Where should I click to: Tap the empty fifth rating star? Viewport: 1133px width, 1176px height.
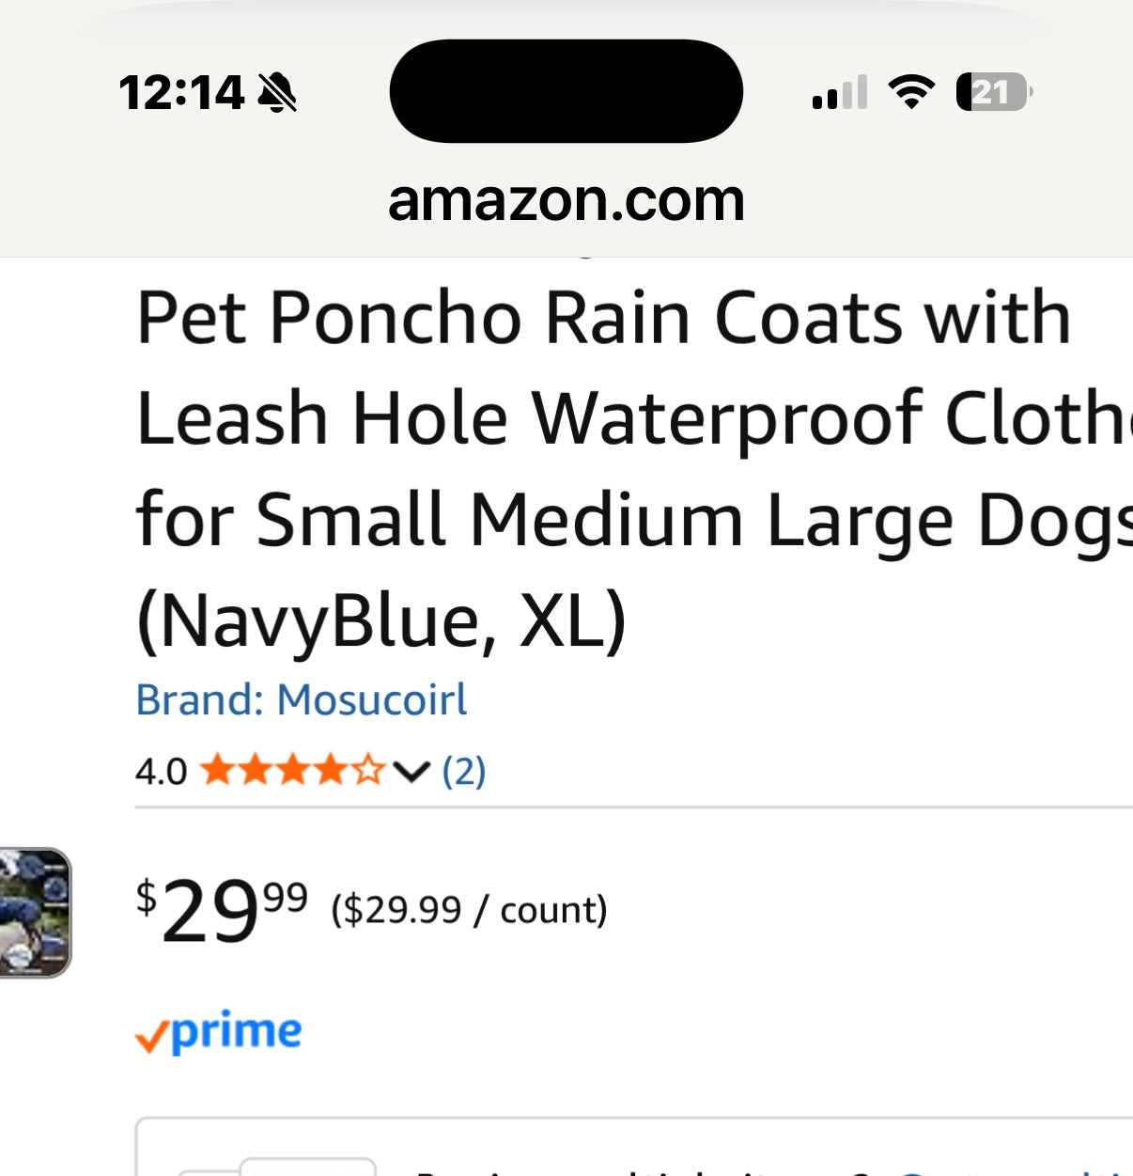pos(369,771)
